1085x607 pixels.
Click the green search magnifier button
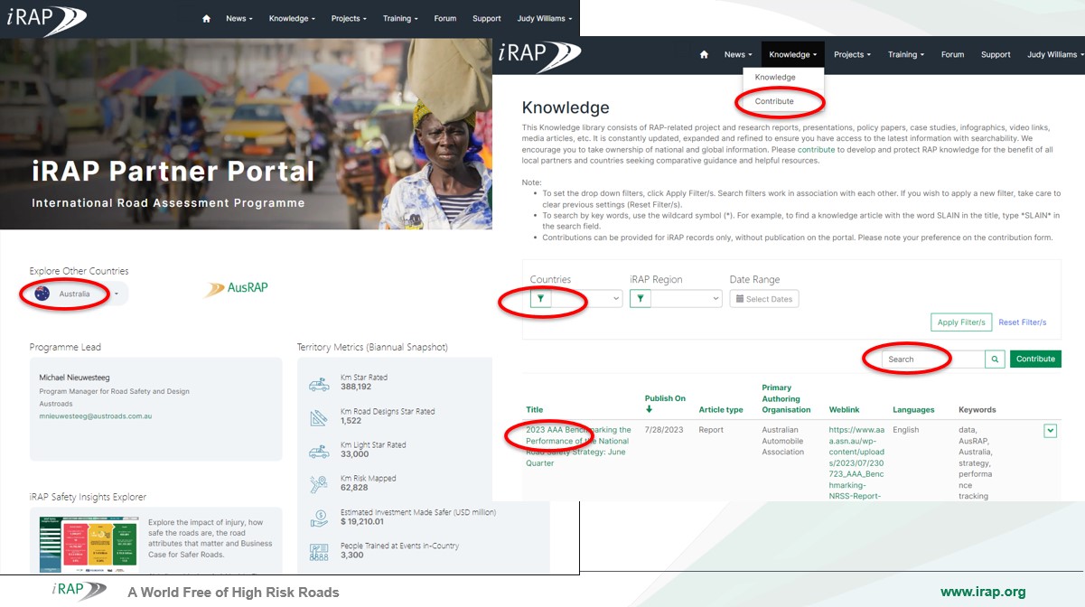click(x=995, y=359)
